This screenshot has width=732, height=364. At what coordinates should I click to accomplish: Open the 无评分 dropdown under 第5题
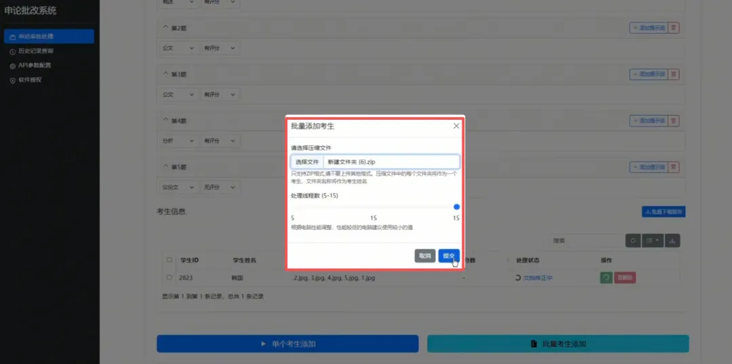click(220, 187)
